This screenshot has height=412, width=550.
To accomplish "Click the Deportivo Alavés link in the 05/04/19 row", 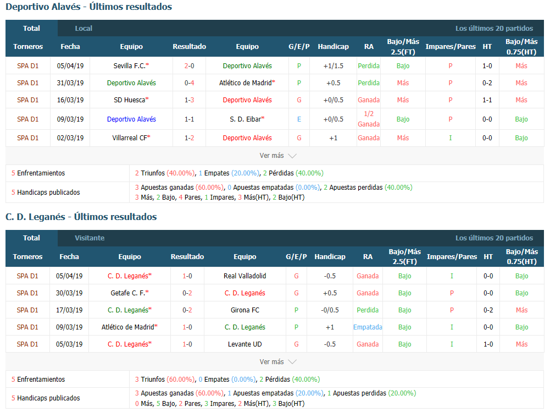I will pyautogui.click(x=247, y=65).
